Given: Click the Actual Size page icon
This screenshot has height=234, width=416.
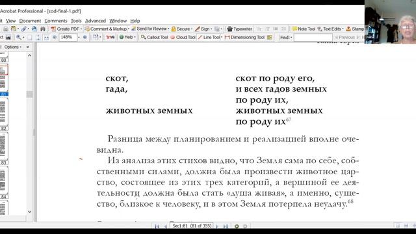Looking at the screenshot, I should coord(30,38).
